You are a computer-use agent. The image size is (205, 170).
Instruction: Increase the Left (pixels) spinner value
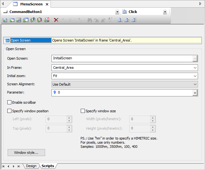(69, 118)
